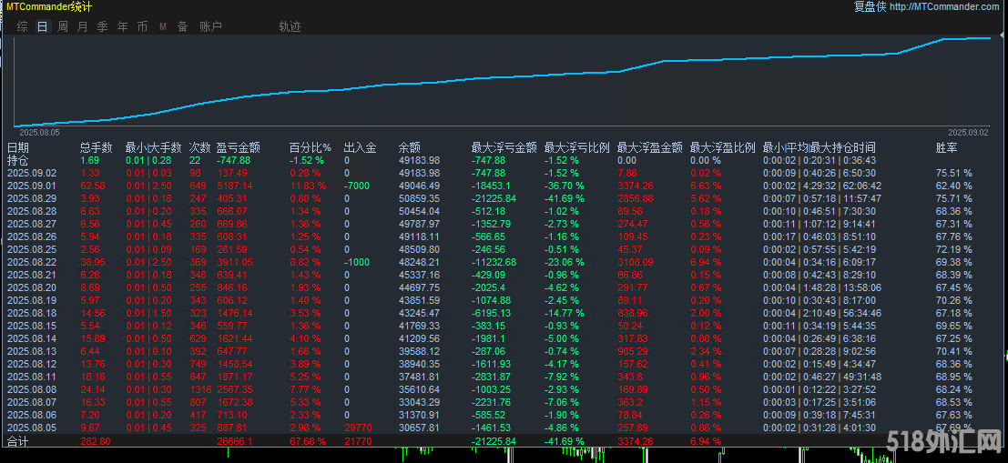
Task: Select the 2025.08.12 row date
Action: (x=32, y=364)
